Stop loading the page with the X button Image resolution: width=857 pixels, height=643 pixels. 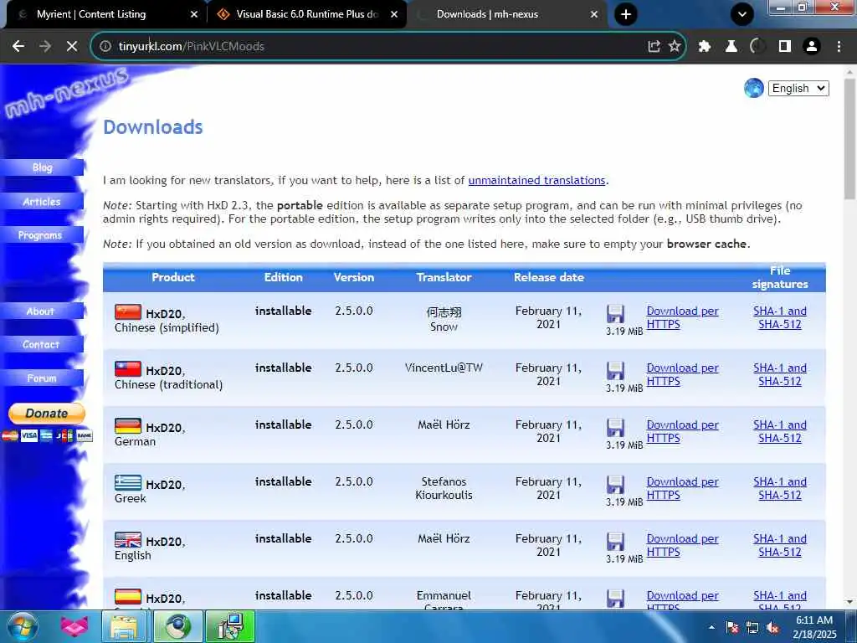click(x=72, y=47)
